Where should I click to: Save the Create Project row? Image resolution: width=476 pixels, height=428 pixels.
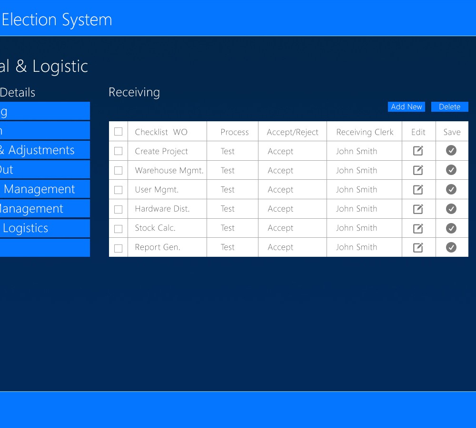pyautogui.click(x=451, y=150)
